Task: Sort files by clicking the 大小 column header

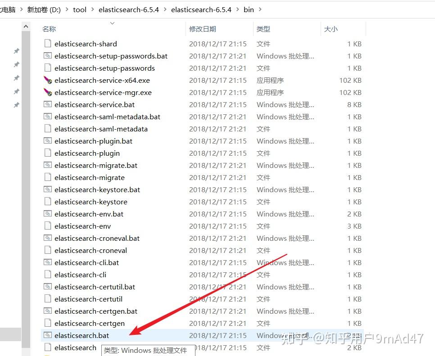Action: (331, 28)
